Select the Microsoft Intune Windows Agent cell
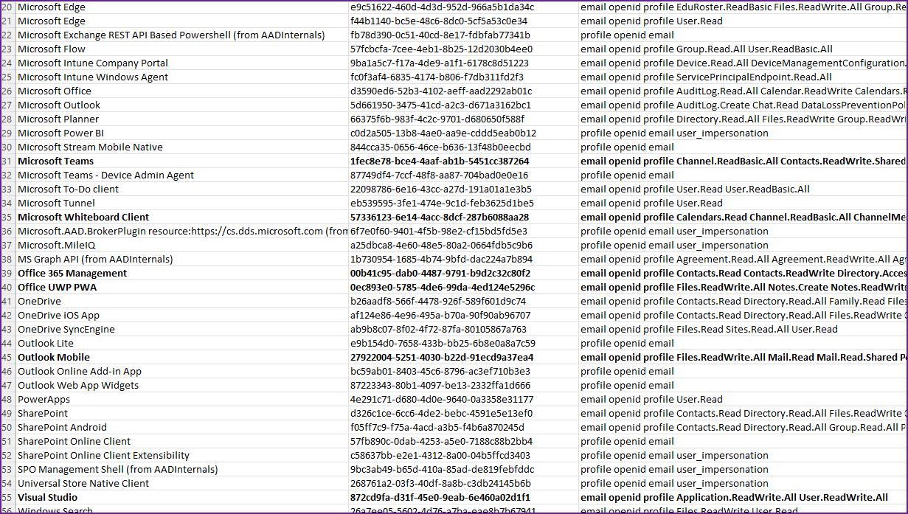908x514 pixels. [x=182, y=77]
